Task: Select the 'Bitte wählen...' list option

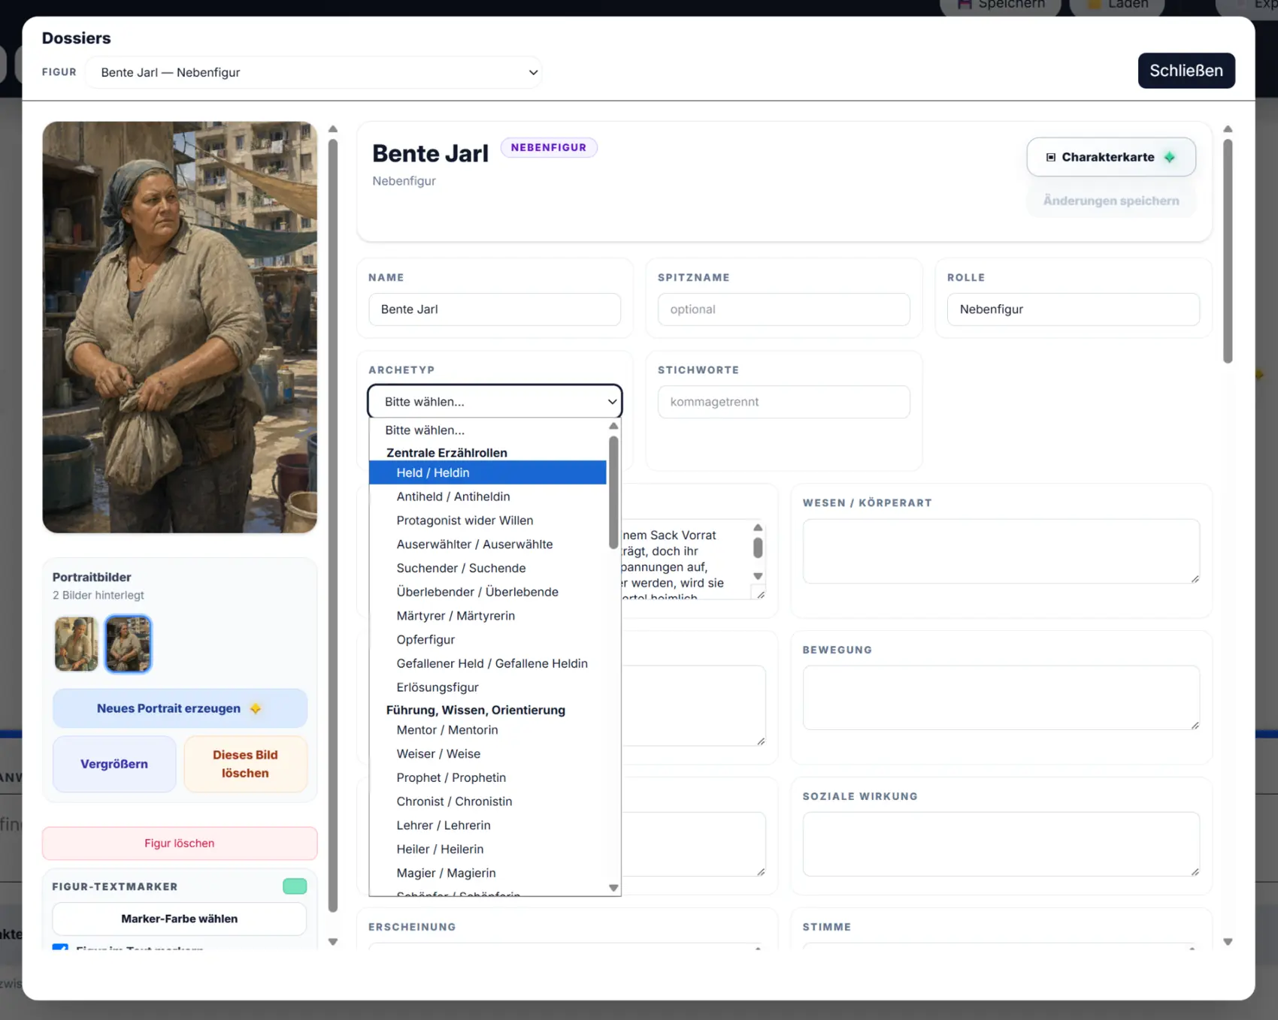Action: pyautogui.click(x=488, y=430)
